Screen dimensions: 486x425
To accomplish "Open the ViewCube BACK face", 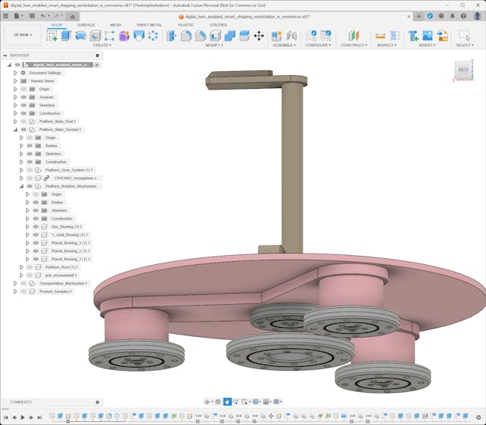I will pos(462,70).
